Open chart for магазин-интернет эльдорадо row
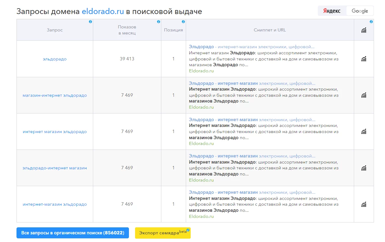 pyautogui.click(x=364, y=95)
